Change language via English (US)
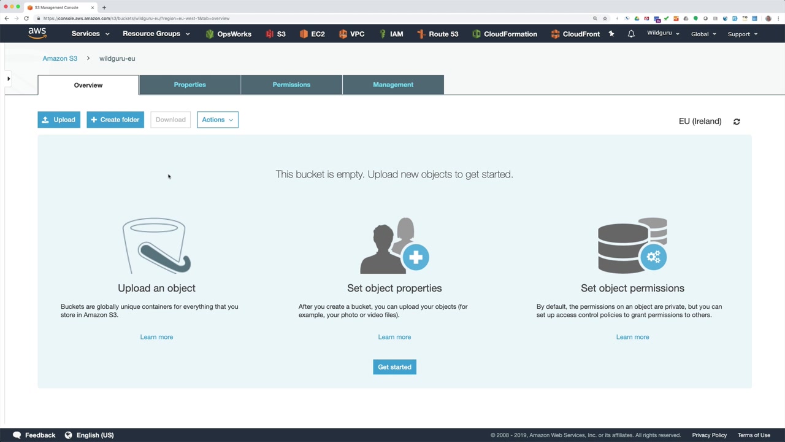 (90, 435)
